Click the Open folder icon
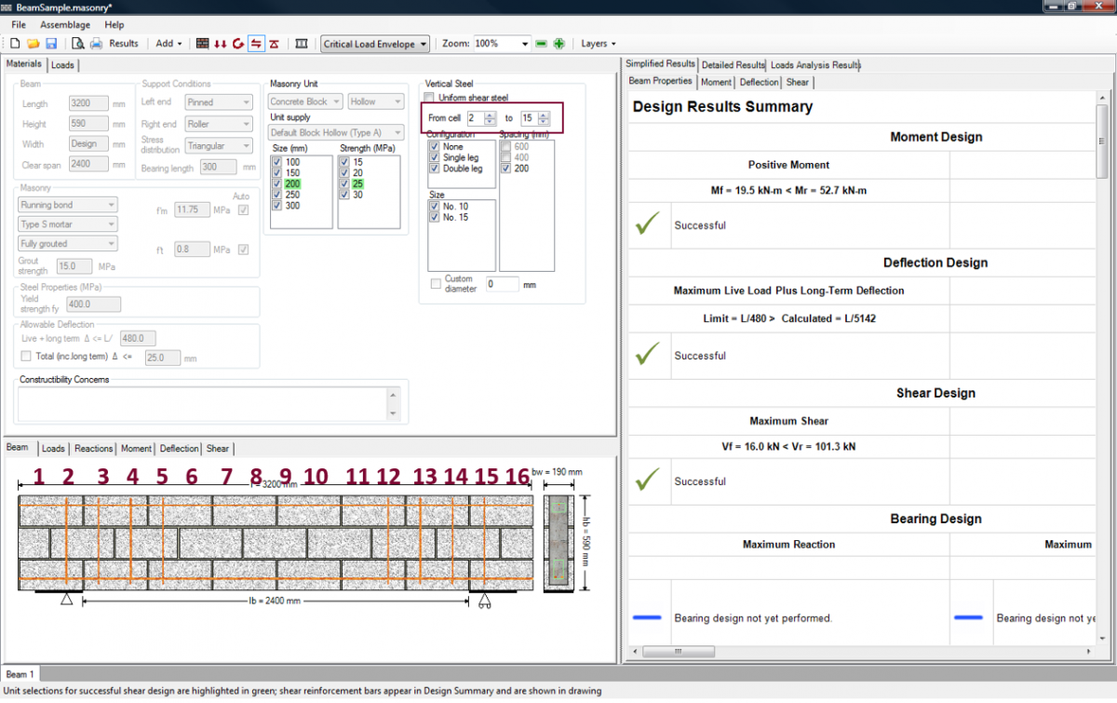Screen dimensions: 1117x703 [x=33, y=44]
